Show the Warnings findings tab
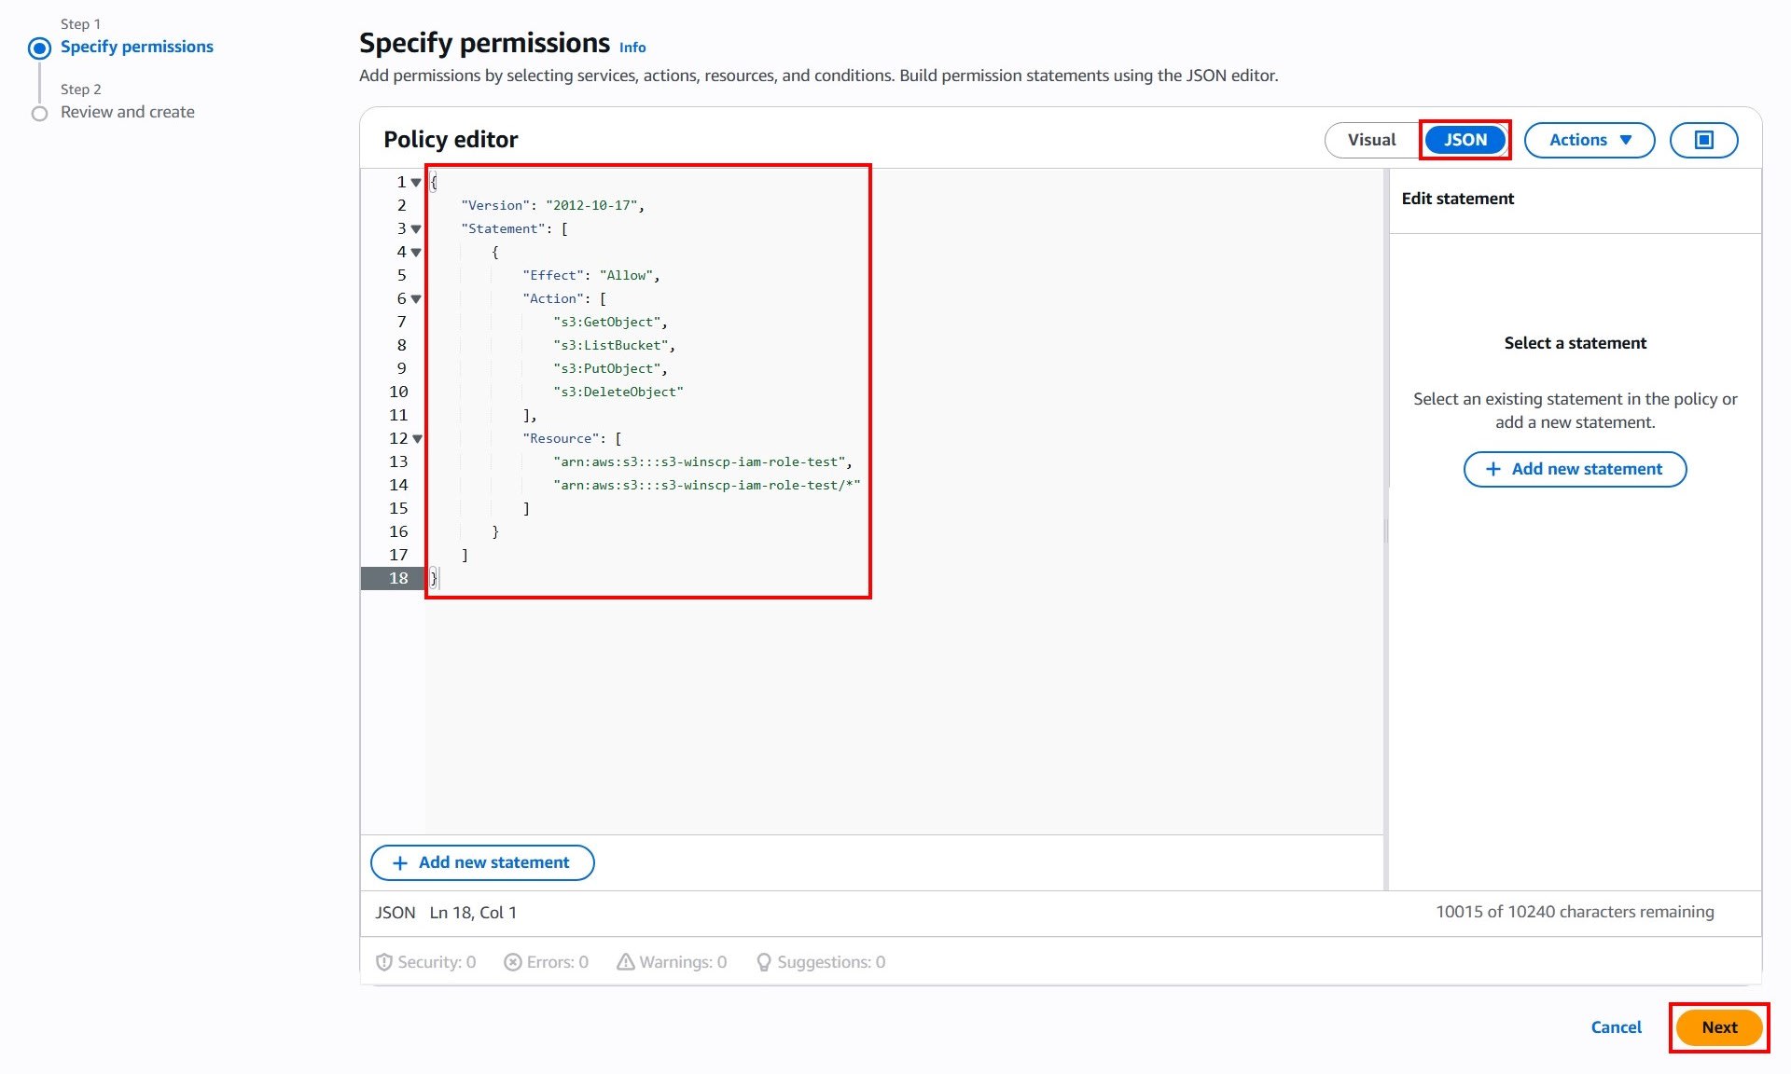This screenshot has width=1791, height=1074. tap(672, 962)
